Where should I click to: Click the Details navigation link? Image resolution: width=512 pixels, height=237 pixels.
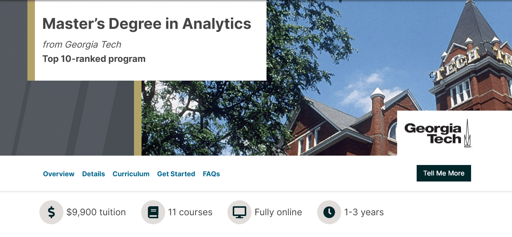point(93,174)
